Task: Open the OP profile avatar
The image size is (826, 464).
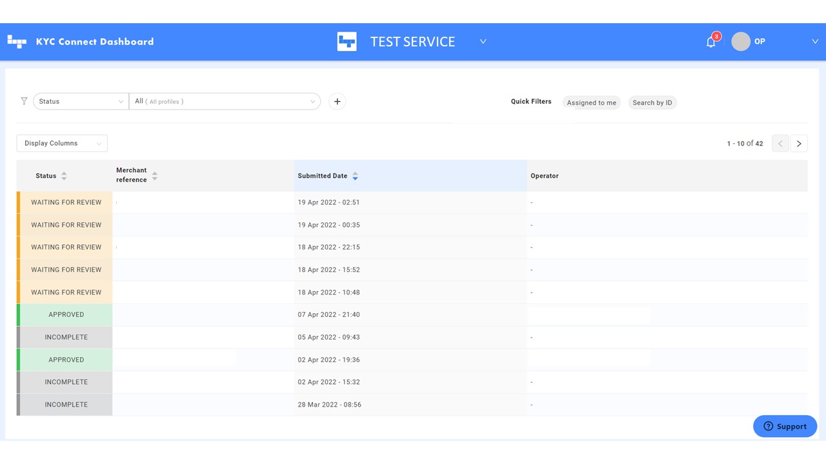Action: click(x=741, y=41)
